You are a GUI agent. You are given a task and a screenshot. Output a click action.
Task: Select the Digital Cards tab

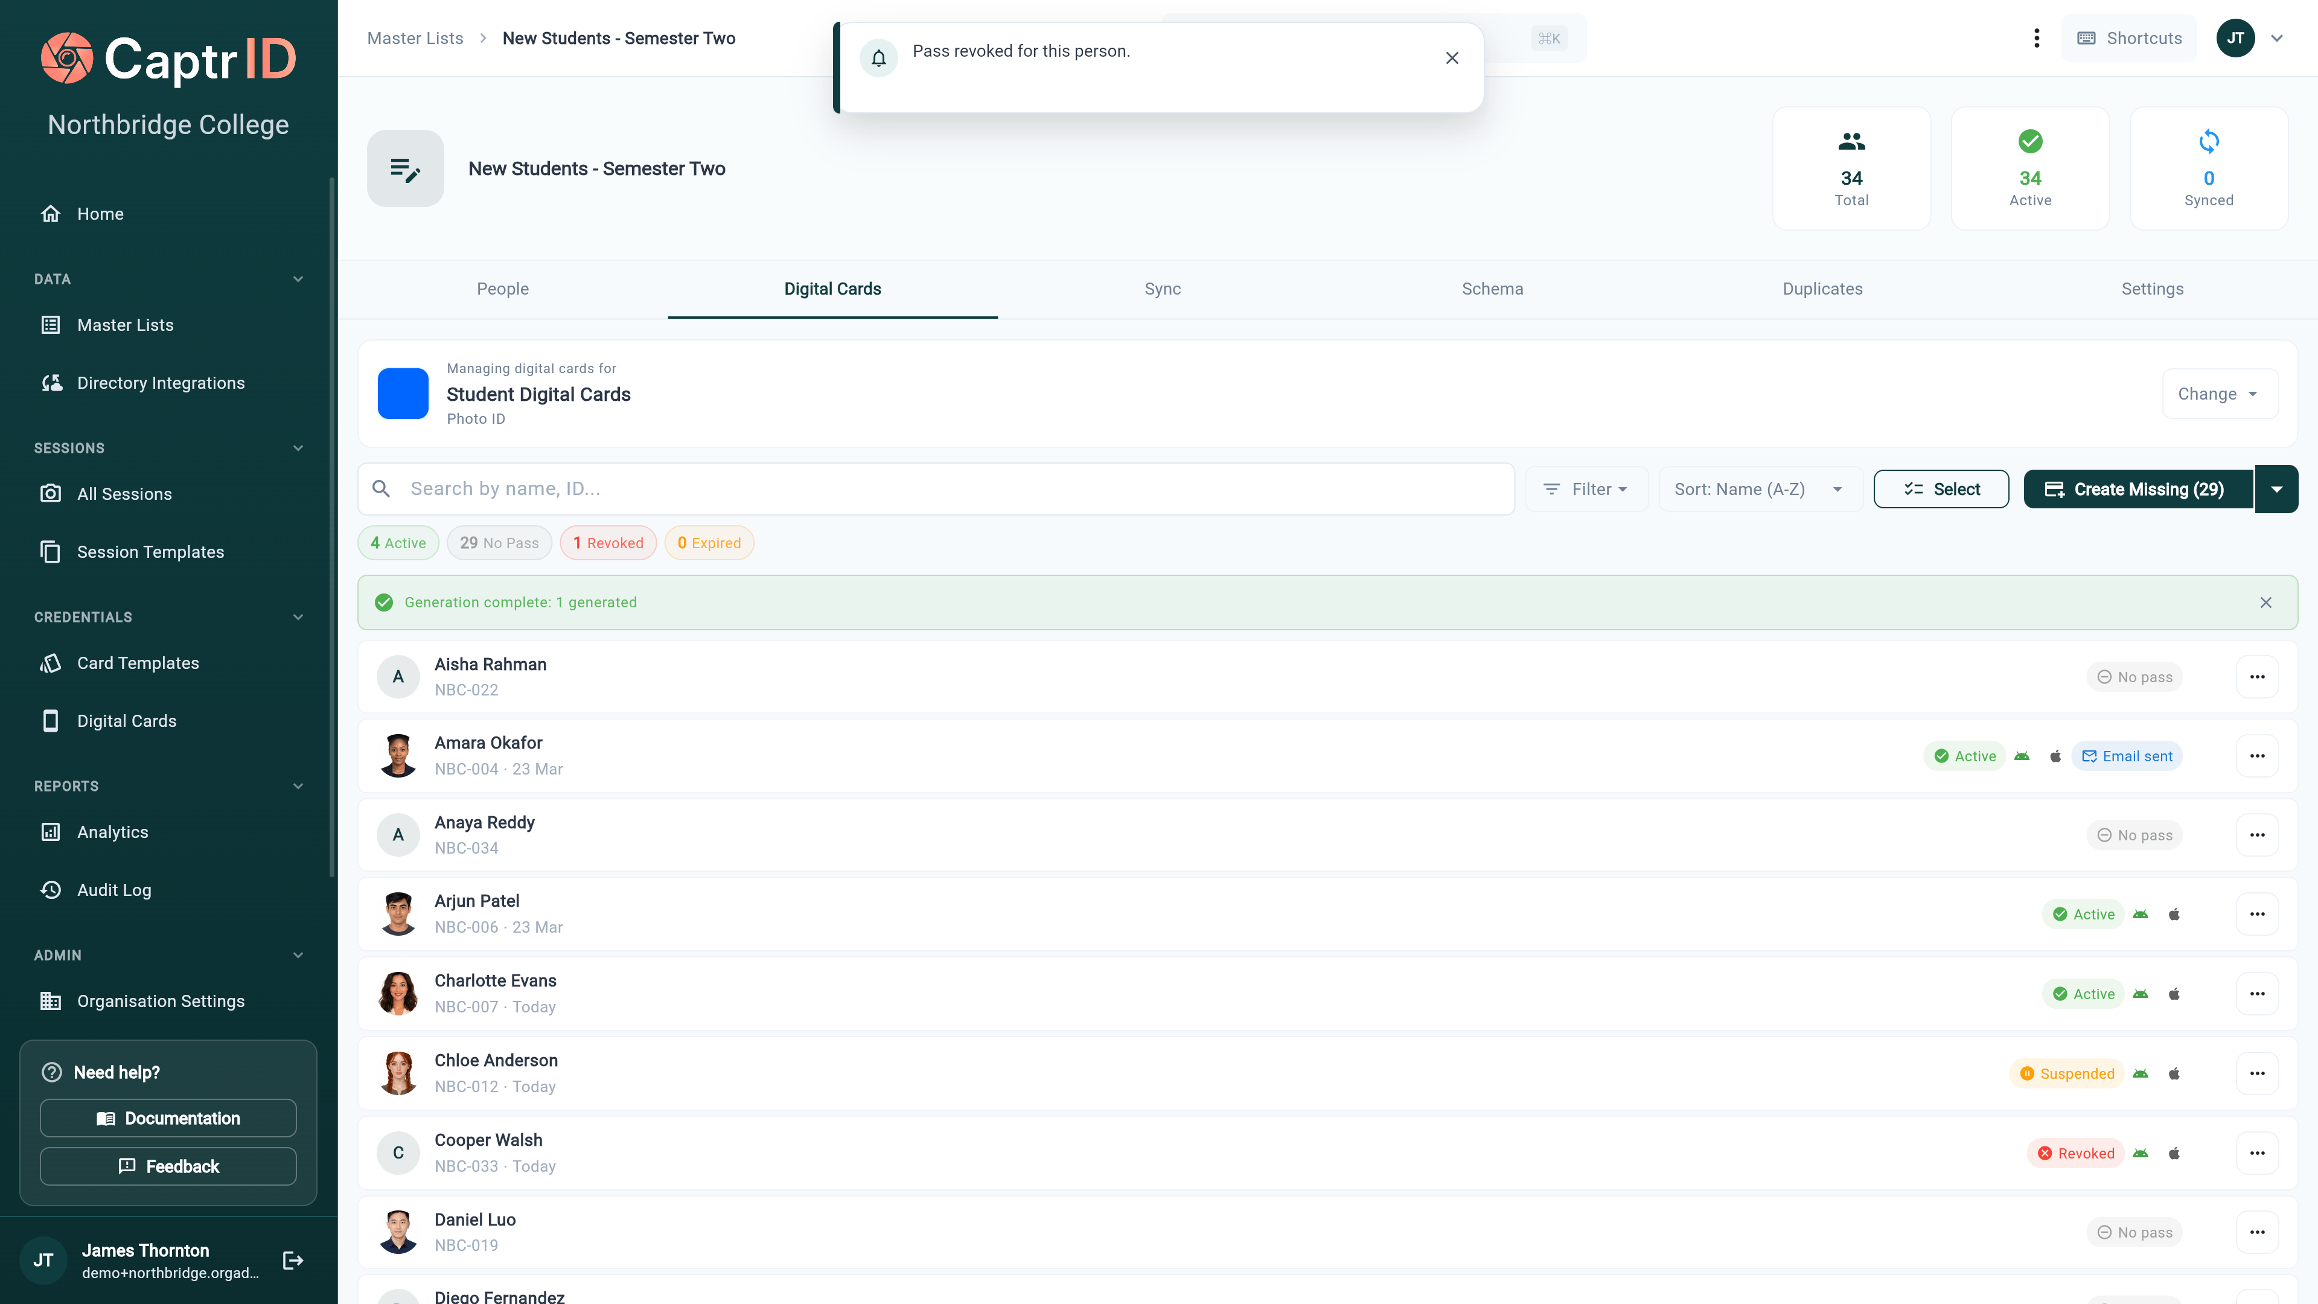[x=832, y=289]
